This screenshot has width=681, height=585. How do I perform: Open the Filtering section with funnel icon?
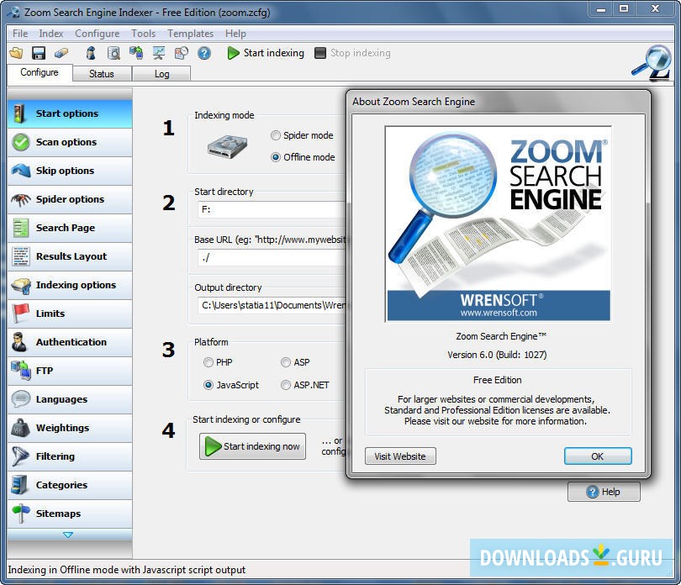click(x=55, y=456)
